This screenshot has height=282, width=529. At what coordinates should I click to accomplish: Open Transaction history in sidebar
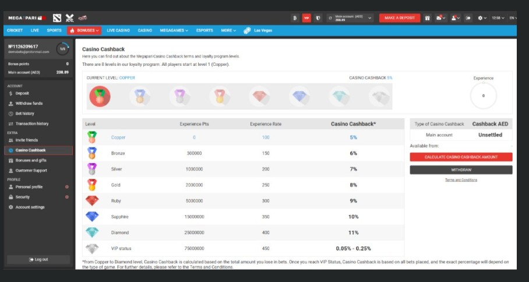click(32, 124)
